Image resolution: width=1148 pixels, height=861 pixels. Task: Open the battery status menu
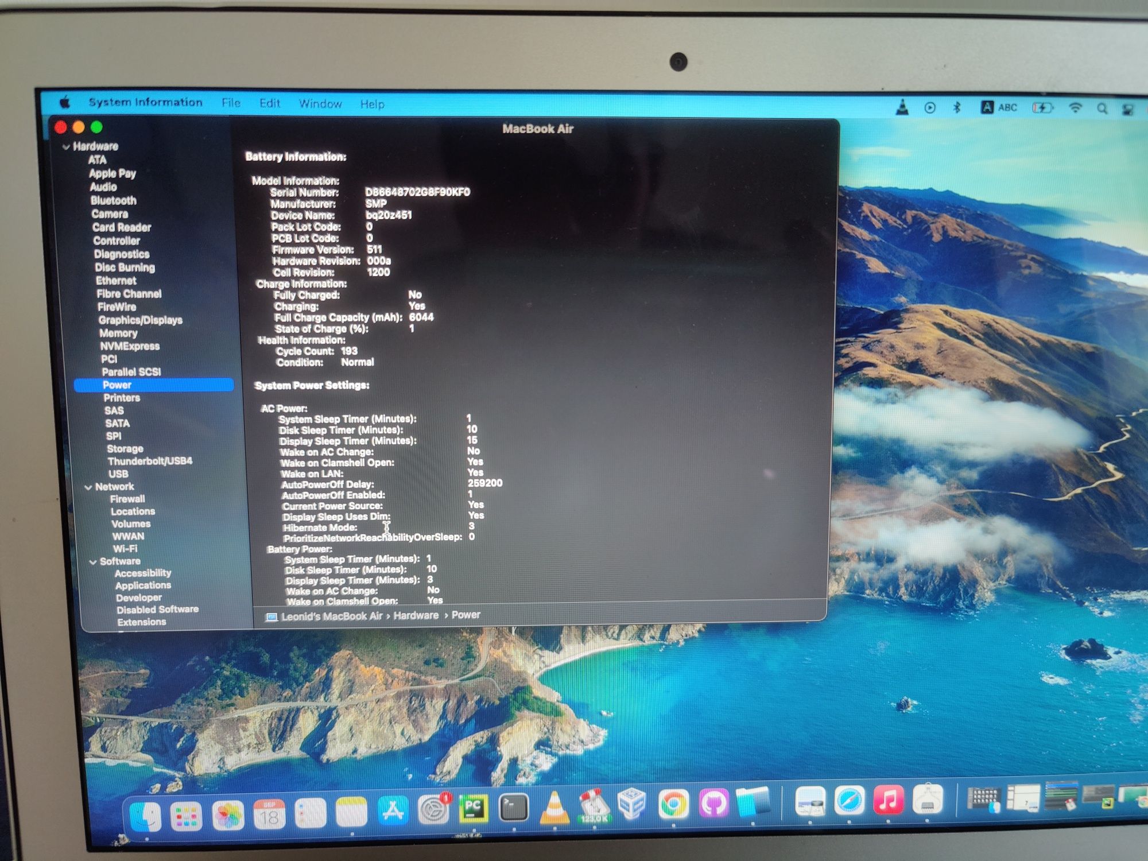tap(1043, 108)
